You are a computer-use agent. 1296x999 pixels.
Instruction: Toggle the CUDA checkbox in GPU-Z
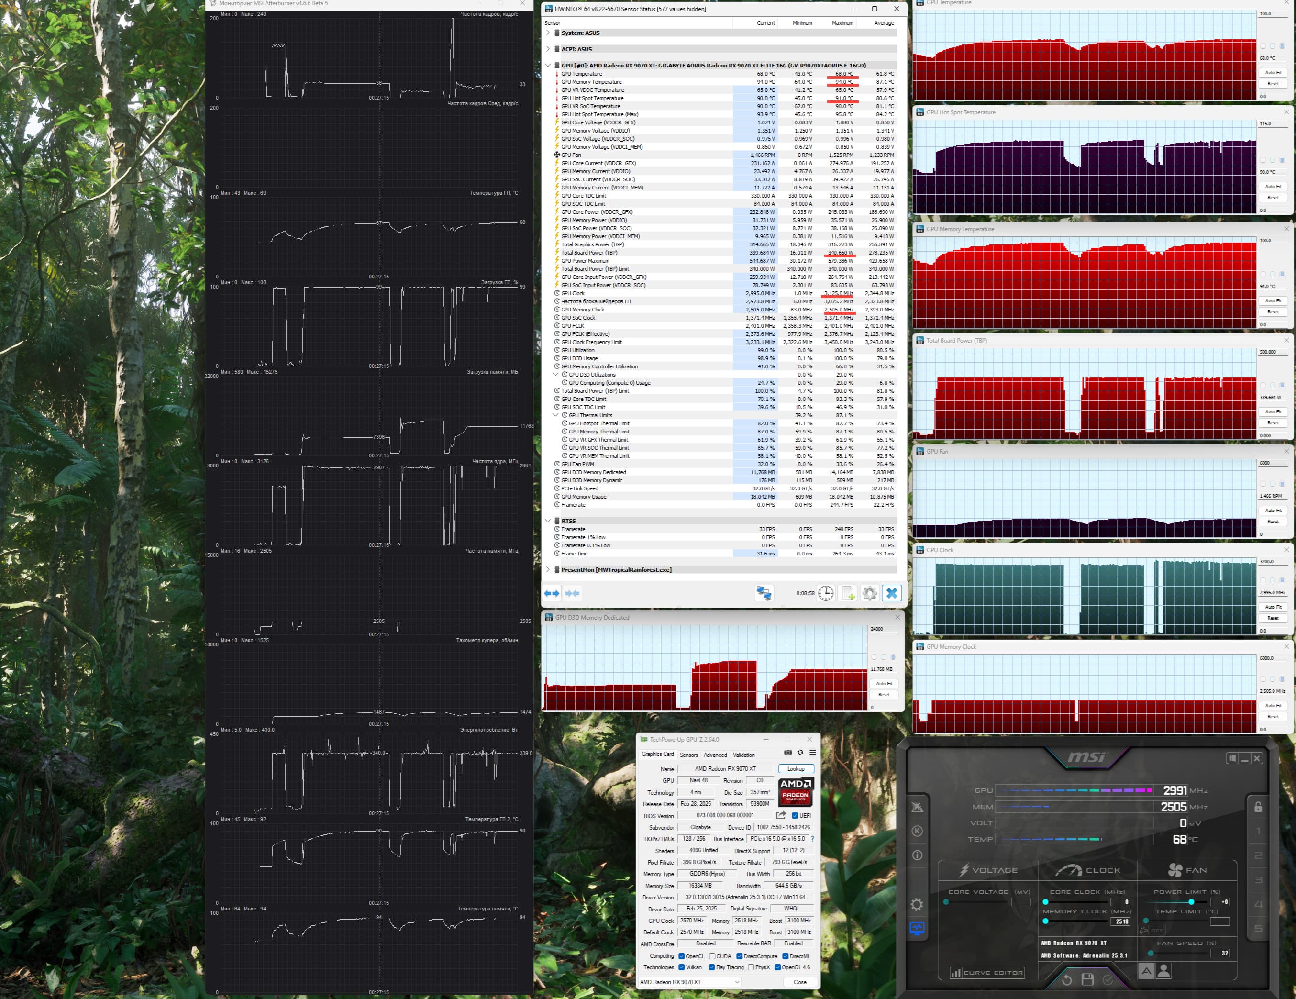click(x=712, y=956)
